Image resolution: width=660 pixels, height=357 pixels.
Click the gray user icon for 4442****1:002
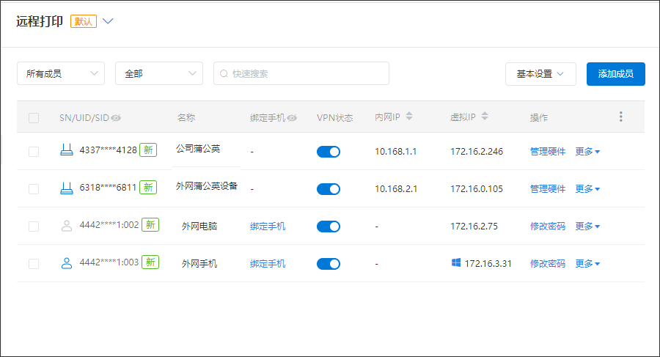coord(67,226)
